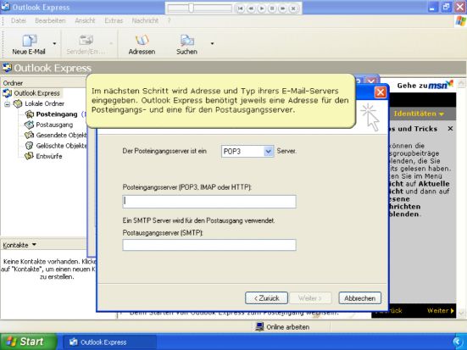Click the right pane scrollbar down arrow
467x350 pixels.
pyautogui.click(x=461, y=314)
